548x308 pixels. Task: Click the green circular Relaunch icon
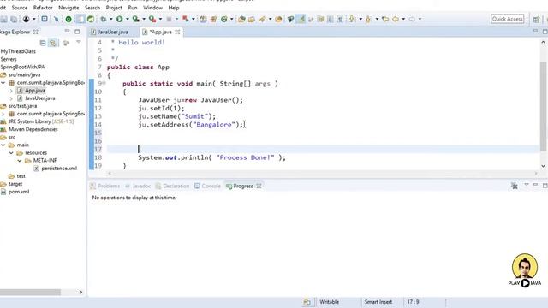click(x=68, y=19)
